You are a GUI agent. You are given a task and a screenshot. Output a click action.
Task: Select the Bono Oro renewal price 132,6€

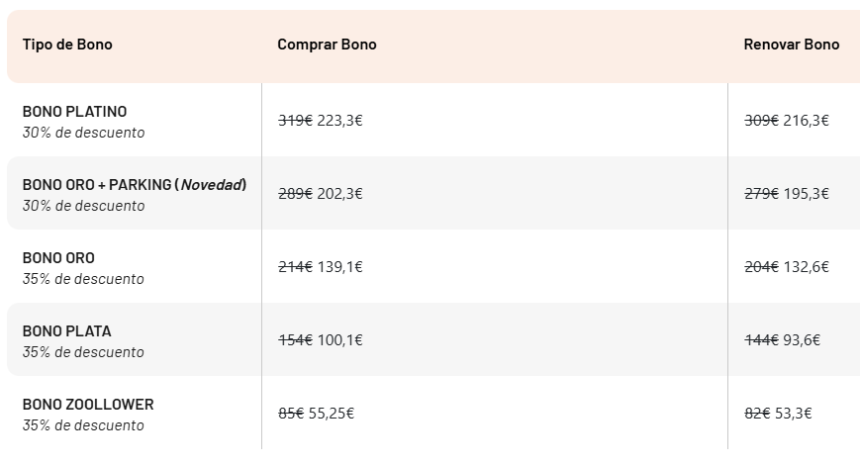pyautogui.click(x=806, y=266)
